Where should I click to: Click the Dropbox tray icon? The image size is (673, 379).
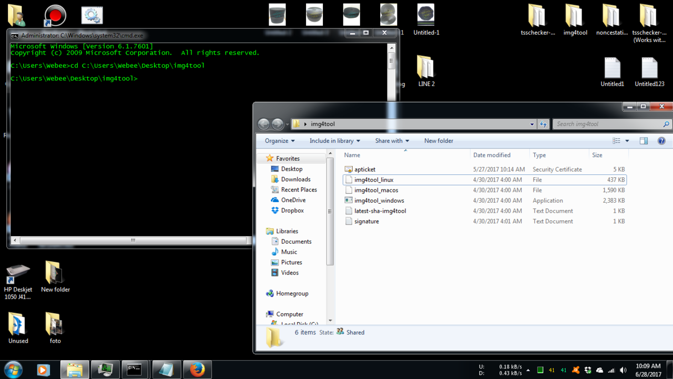pyautogui.click(x=588, y=370)
